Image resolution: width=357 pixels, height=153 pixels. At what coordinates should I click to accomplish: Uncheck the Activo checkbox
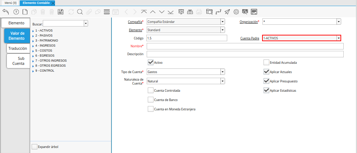pos(151,62)
